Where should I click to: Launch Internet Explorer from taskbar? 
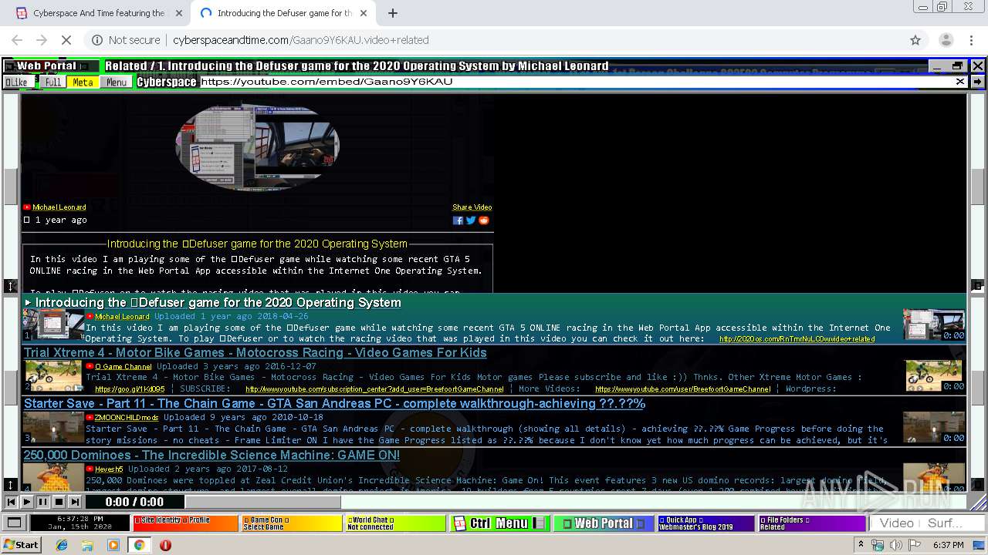62,545
